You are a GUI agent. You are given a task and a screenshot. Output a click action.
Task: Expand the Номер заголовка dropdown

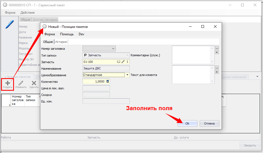click(x=113, y=49)
